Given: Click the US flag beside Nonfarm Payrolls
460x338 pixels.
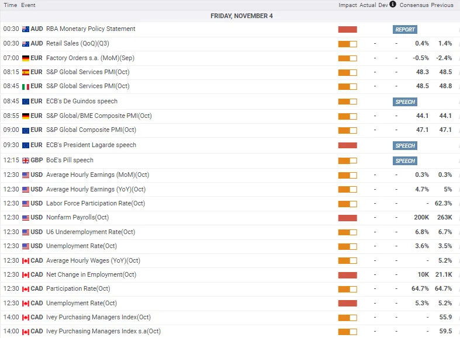Looking at the screenshot, I should (26, 218).
